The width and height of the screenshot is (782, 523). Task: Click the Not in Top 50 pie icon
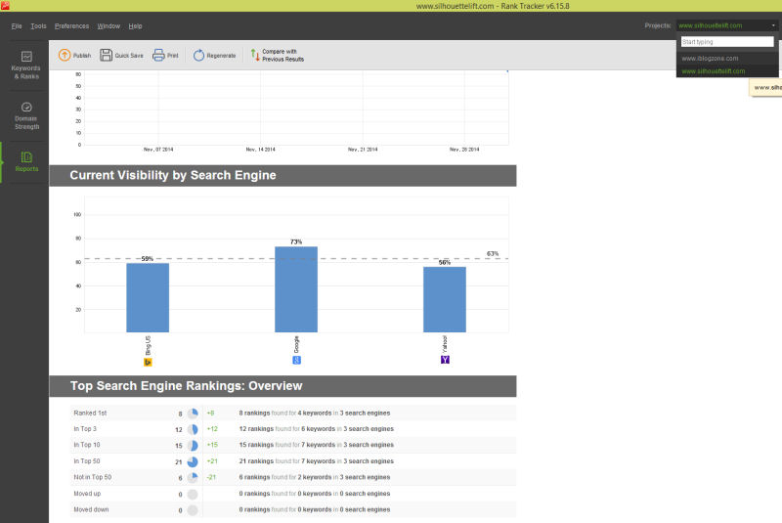[x=193, y=478]
